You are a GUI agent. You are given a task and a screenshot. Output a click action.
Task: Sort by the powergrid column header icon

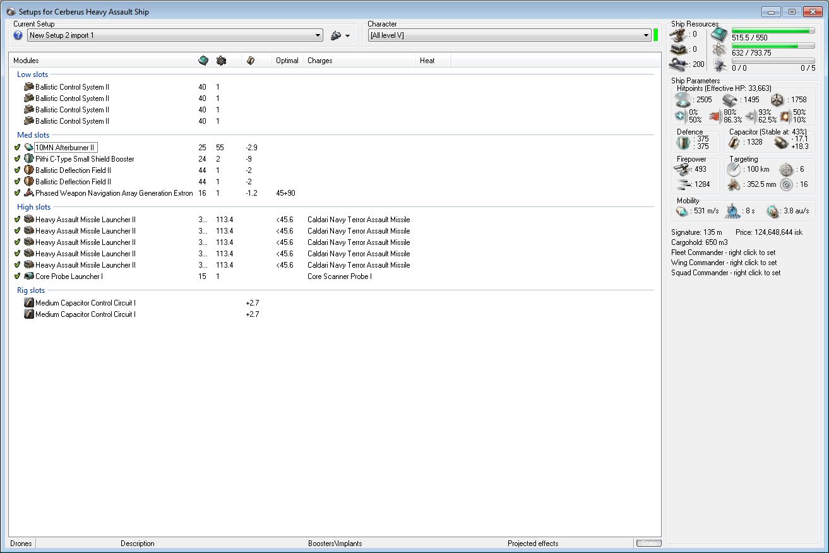(x=220, y=61)
